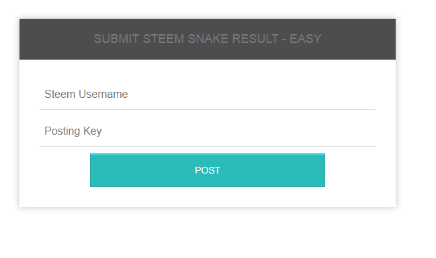Submit the form with POST button
The image size is (436, 258).
coord(208,170)
